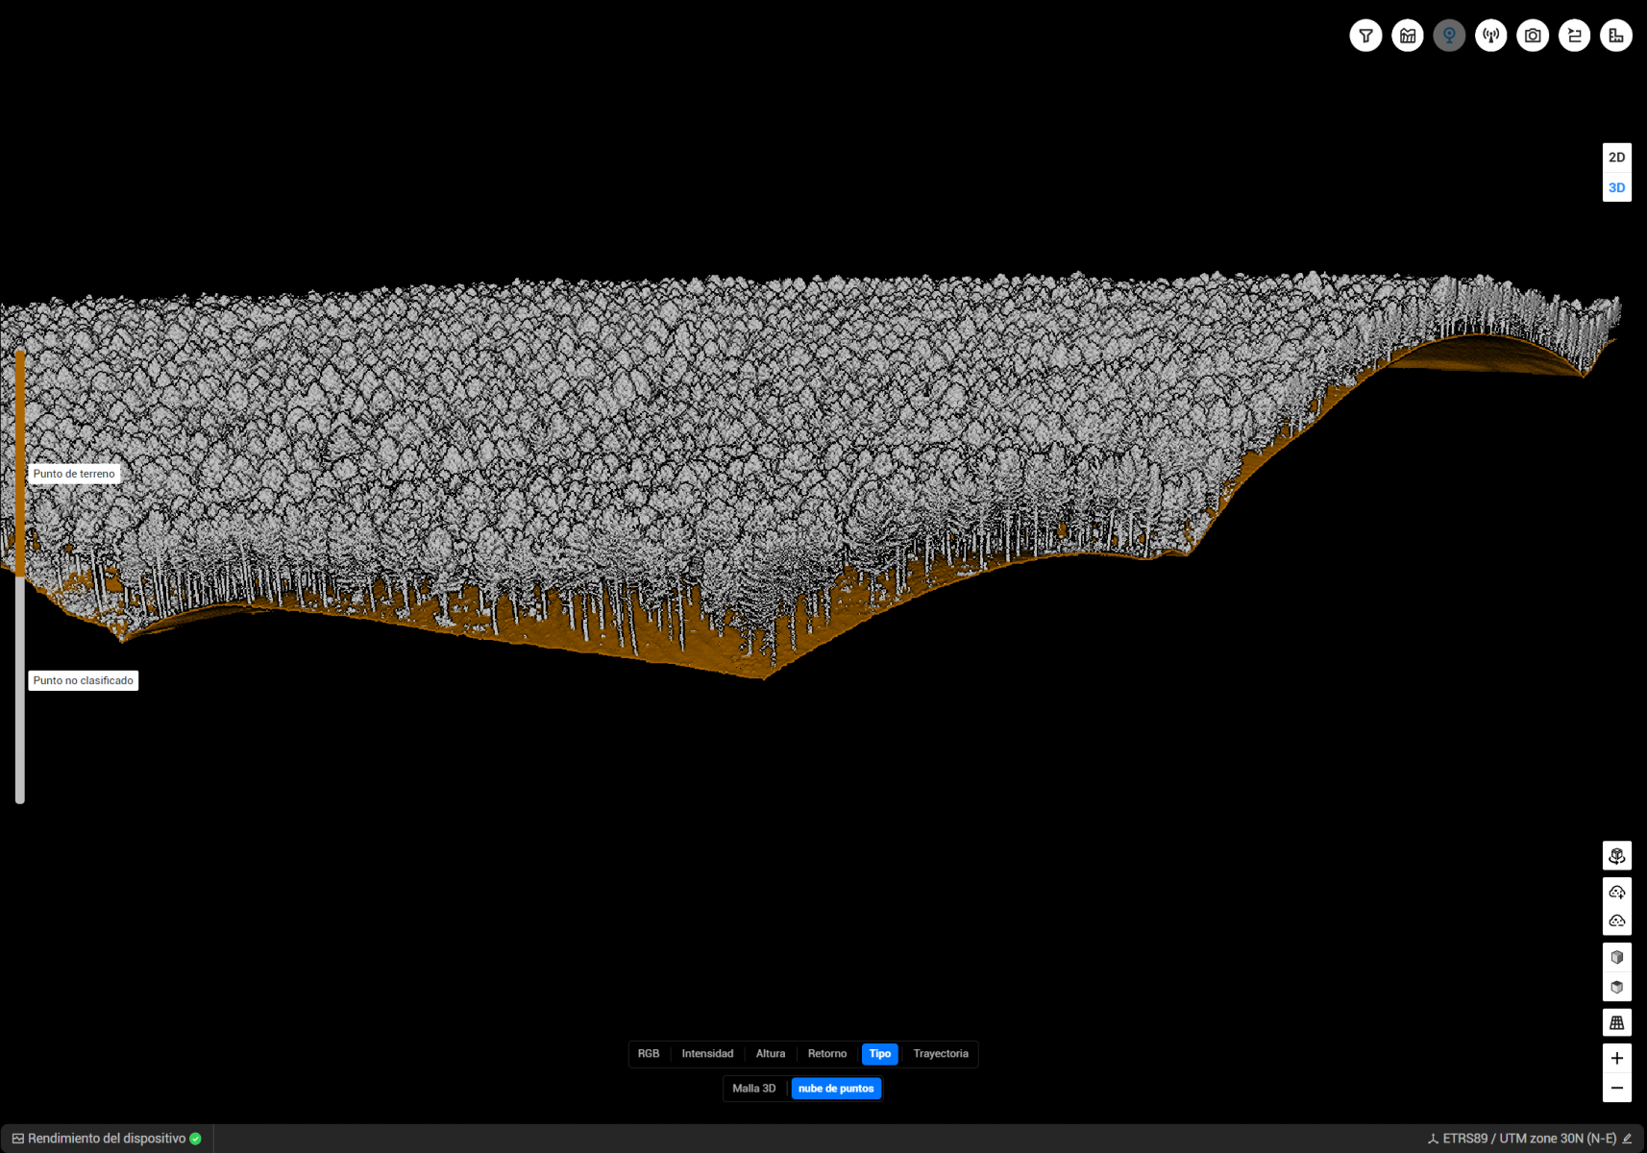The width and height of the screenshot is (1647, 1153).
Task: Open the filter tool in top toolbar
Action: coord(1365,36)
